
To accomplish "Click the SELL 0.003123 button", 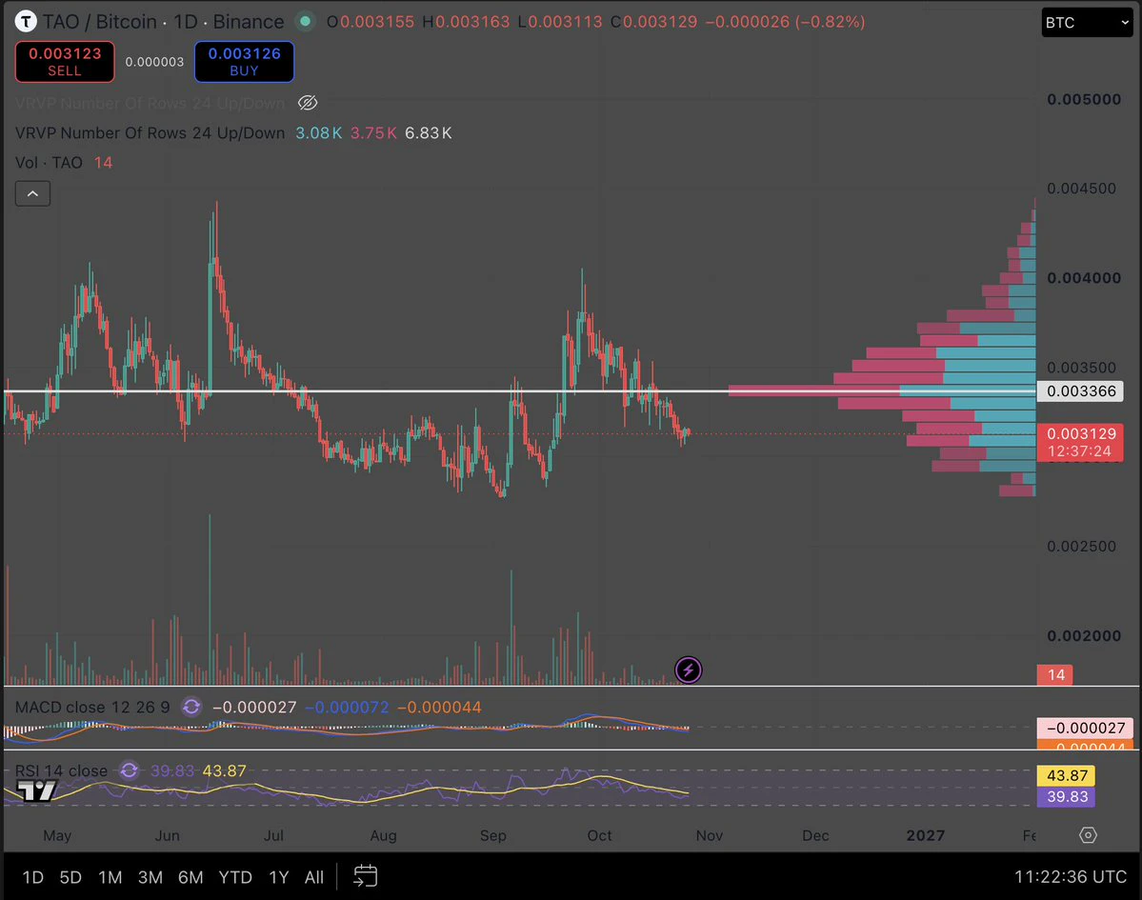I will coord(65,62).
